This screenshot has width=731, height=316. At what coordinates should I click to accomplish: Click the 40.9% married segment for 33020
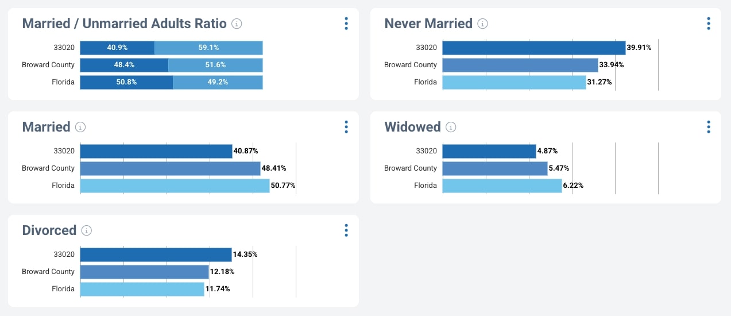point(117,48)
